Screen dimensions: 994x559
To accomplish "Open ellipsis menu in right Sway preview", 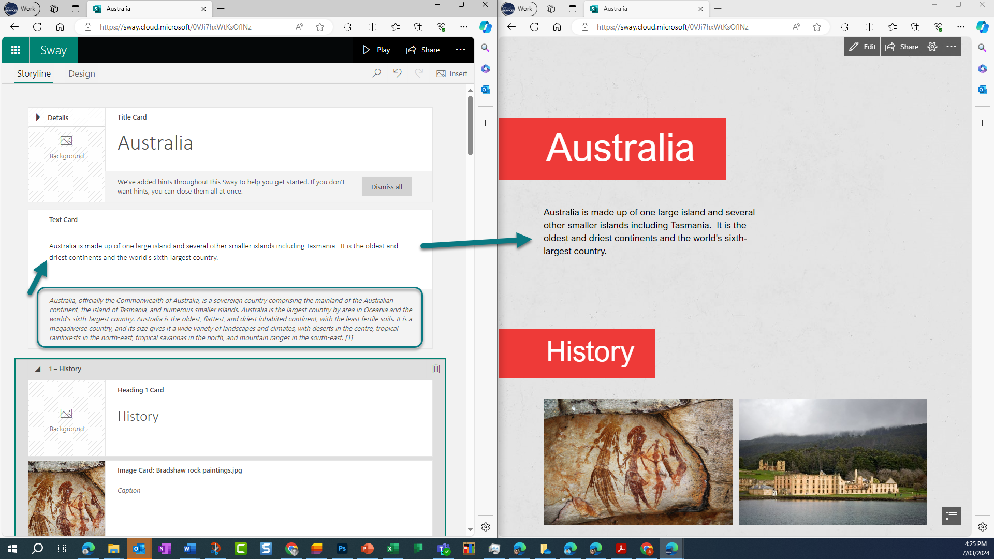I will 952,47.
